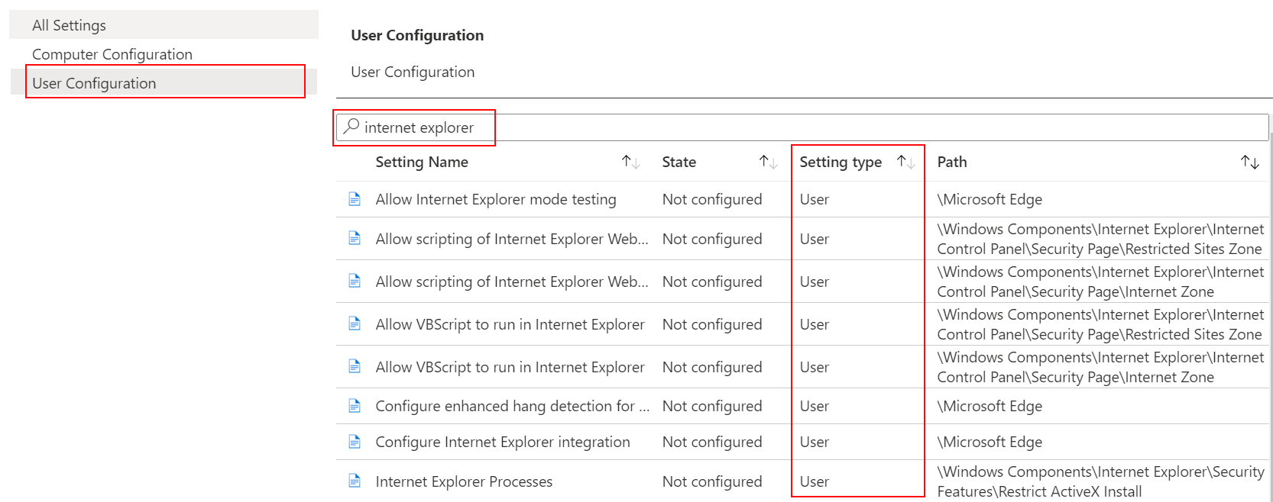Image resolution: width=1273 pixels, height=502 pixels.
Task: Click the Setting type column header
Action: point(841,162)
